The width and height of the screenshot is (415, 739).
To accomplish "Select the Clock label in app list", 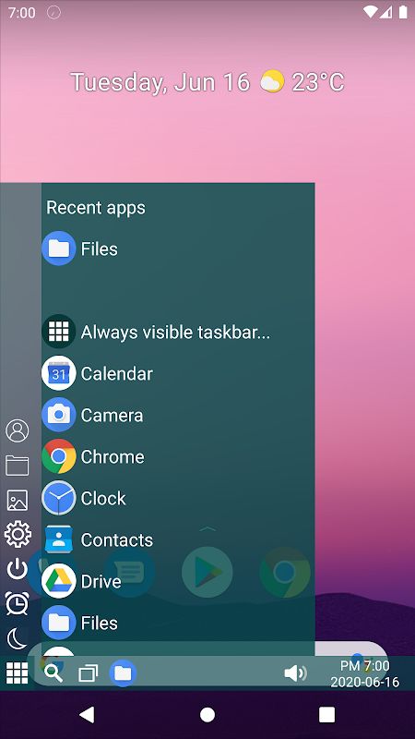I will tap(103, 498).
